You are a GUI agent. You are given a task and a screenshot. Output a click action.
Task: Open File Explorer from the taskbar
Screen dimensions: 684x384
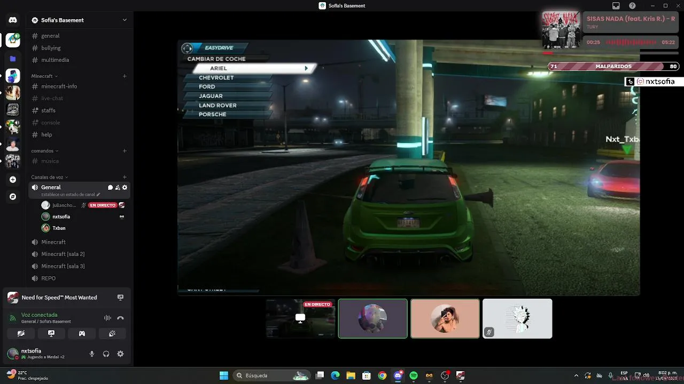pos(351,375)
